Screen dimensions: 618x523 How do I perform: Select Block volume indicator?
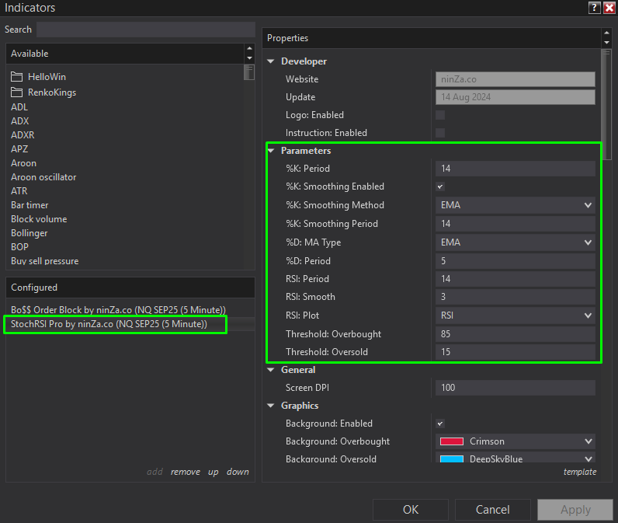point(39,219)
